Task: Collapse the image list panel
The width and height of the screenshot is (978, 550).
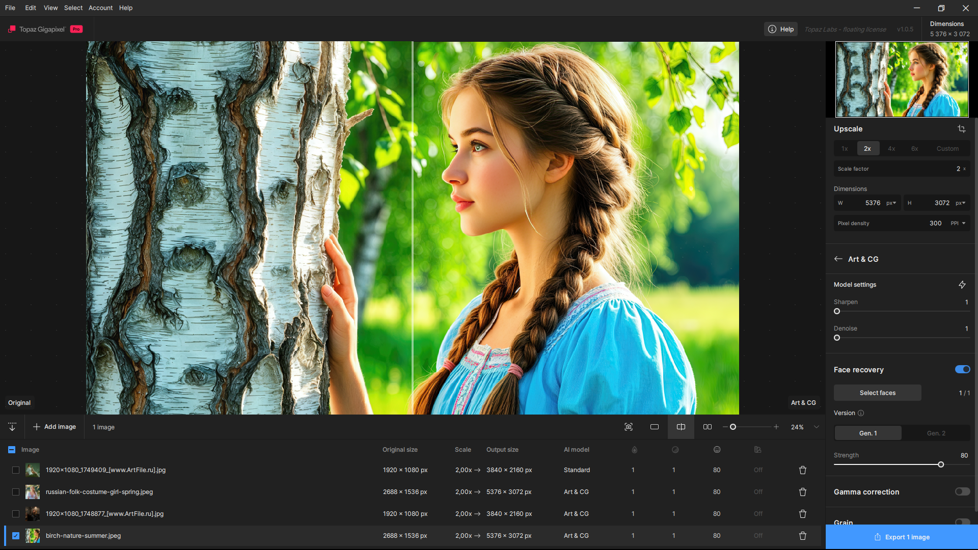Action: click(12, 427)
